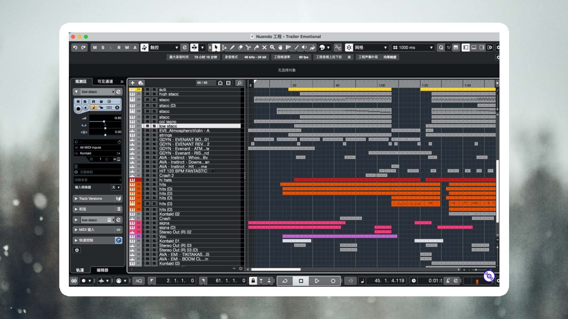Select the Split scissors tool
The height and width of the screenshot is (319, 568).
click(x=248, y=47)
